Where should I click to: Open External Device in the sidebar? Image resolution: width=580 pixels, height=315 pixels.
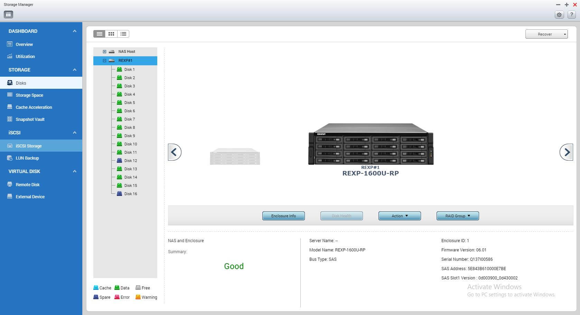click(x=41, y=197)
